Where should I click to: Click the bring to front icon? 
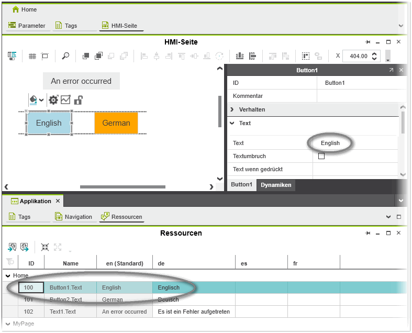[86, 56]
